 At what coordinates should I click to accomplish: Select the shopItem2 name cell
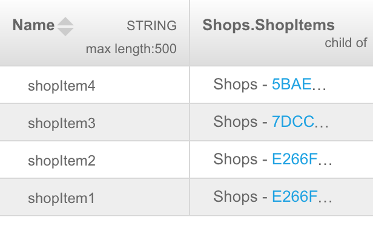tap(94, 160)
